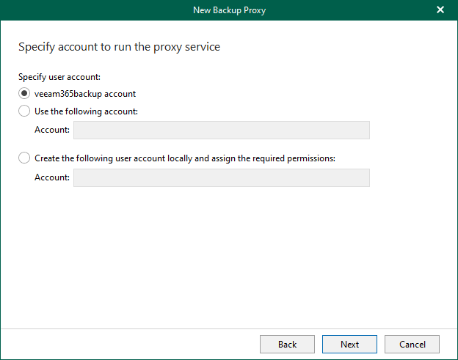Viewport: 458px width, 360px height.
Task: Click the 'Account:' label of the first field
Action: 52,131
